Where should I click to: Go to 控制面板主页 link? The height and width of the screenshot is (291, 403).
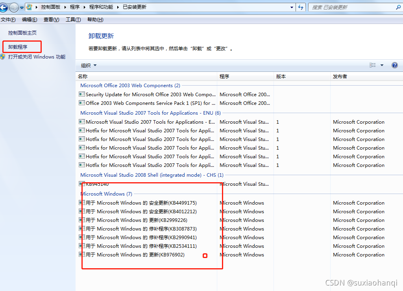click(22, 33)
